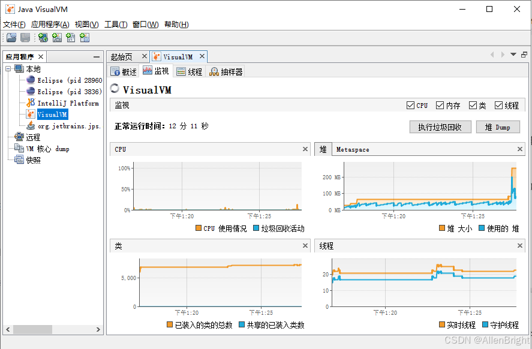Viewport: 532px width, 349px height.
Task: Click the Add VM Coredump toolbar icon
Action: [x=71, y=38]
